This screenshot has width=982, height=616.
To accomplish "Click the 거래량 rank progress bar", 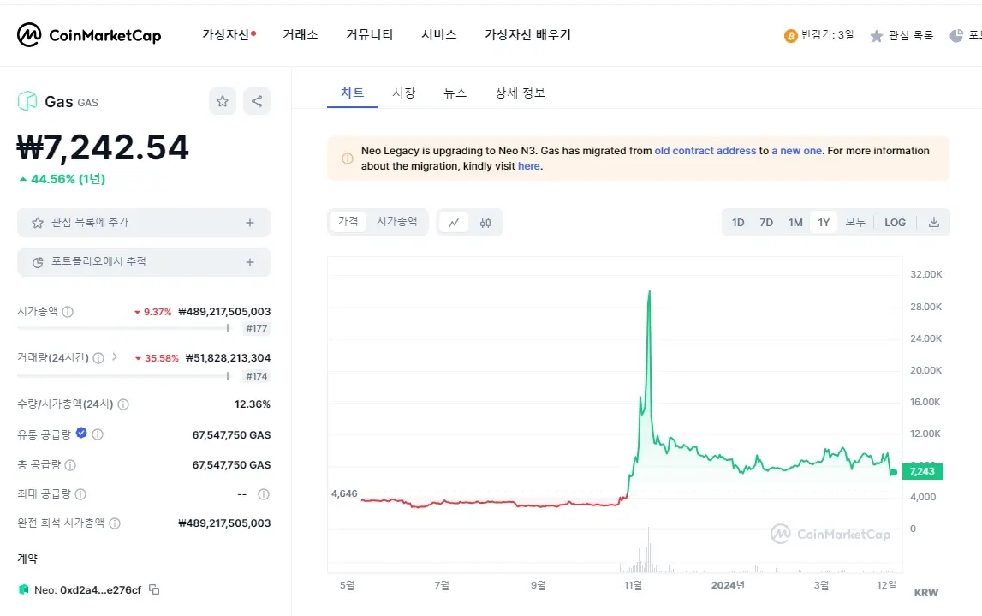I will pyautogui.click(x=123, y=376).
